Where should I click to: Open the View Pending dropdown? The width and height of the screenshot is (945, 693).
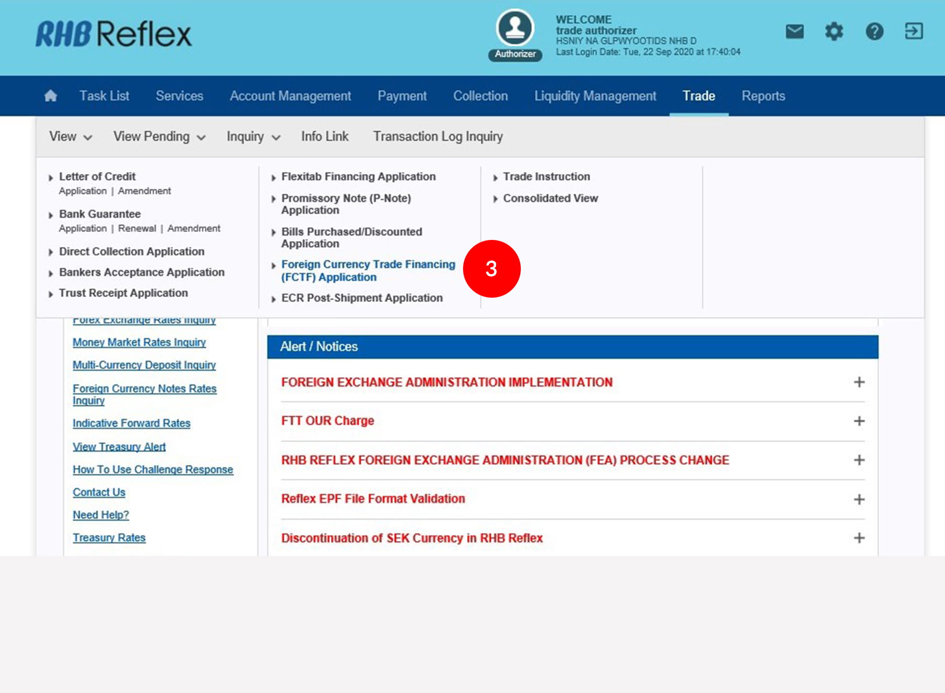[159, 136]
